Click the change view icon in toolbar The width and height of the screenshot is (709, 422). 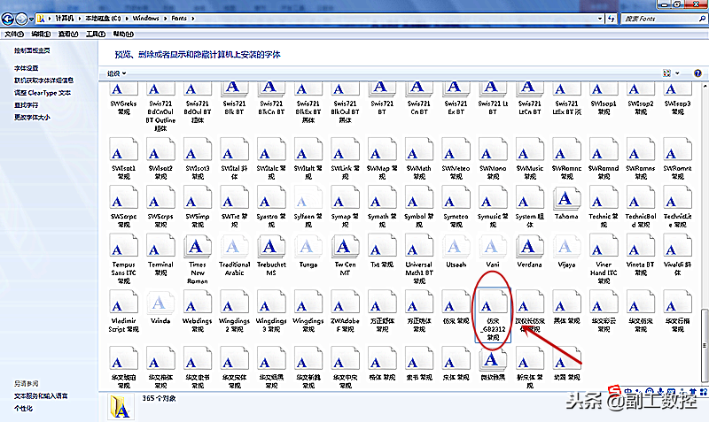(667, 73)
